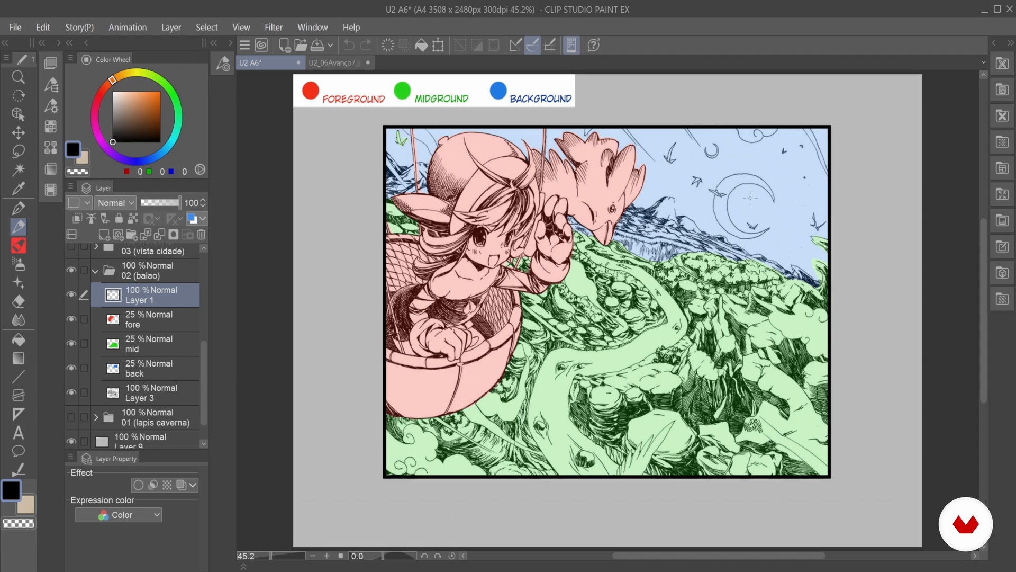1016x572 pixels.
Task: Open the Filter menu
Action: pos(274,27)
